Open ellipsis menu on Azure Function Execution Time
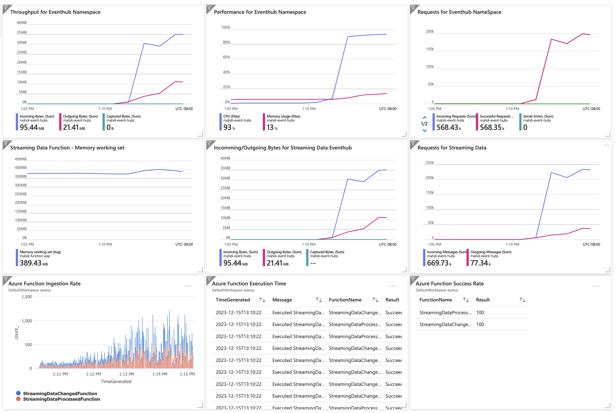 point(392,286)
